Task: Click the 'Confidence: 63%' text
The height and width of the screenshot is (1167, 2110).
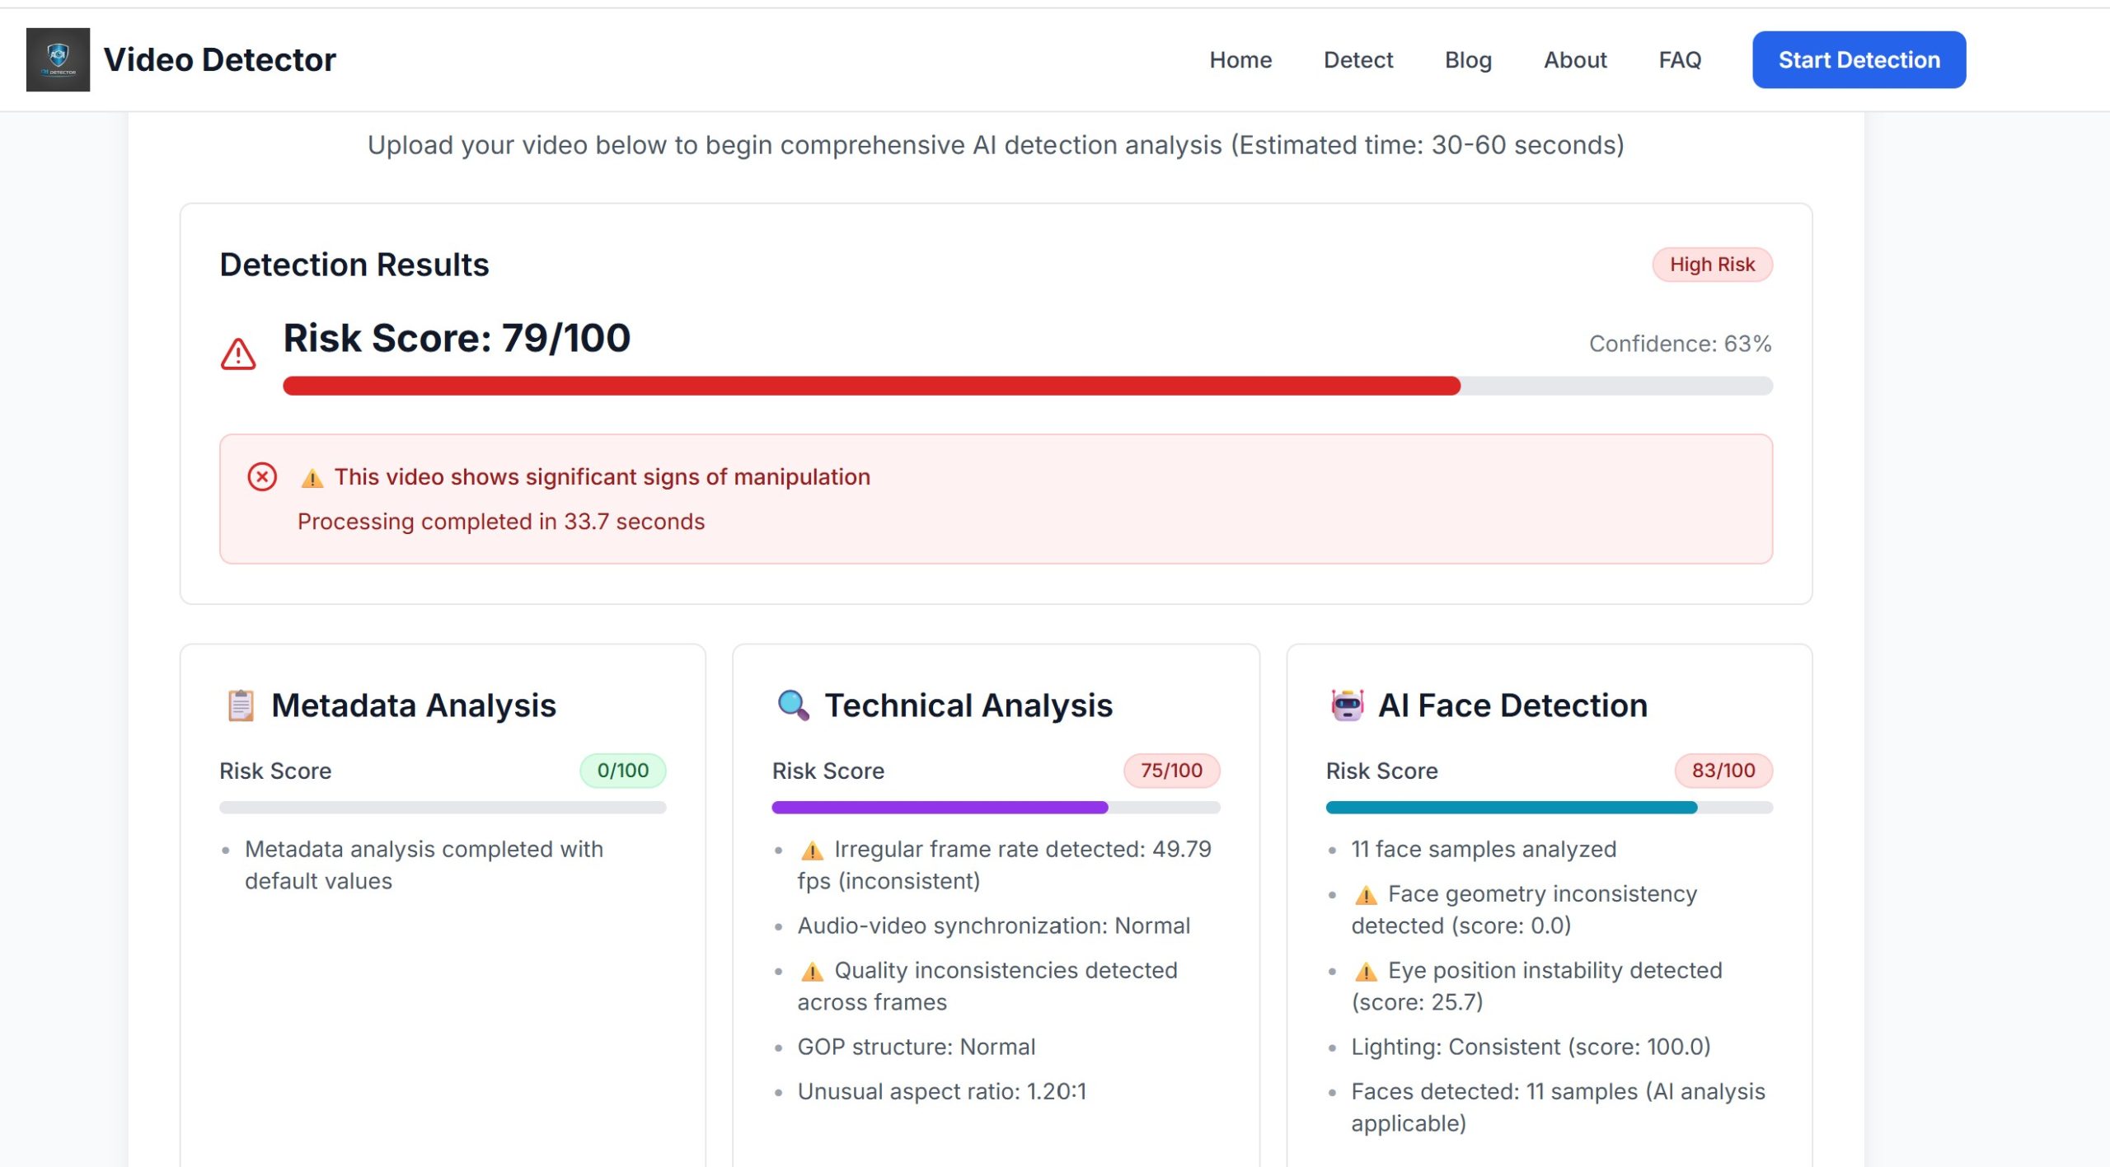Action: click(1680, 344)
